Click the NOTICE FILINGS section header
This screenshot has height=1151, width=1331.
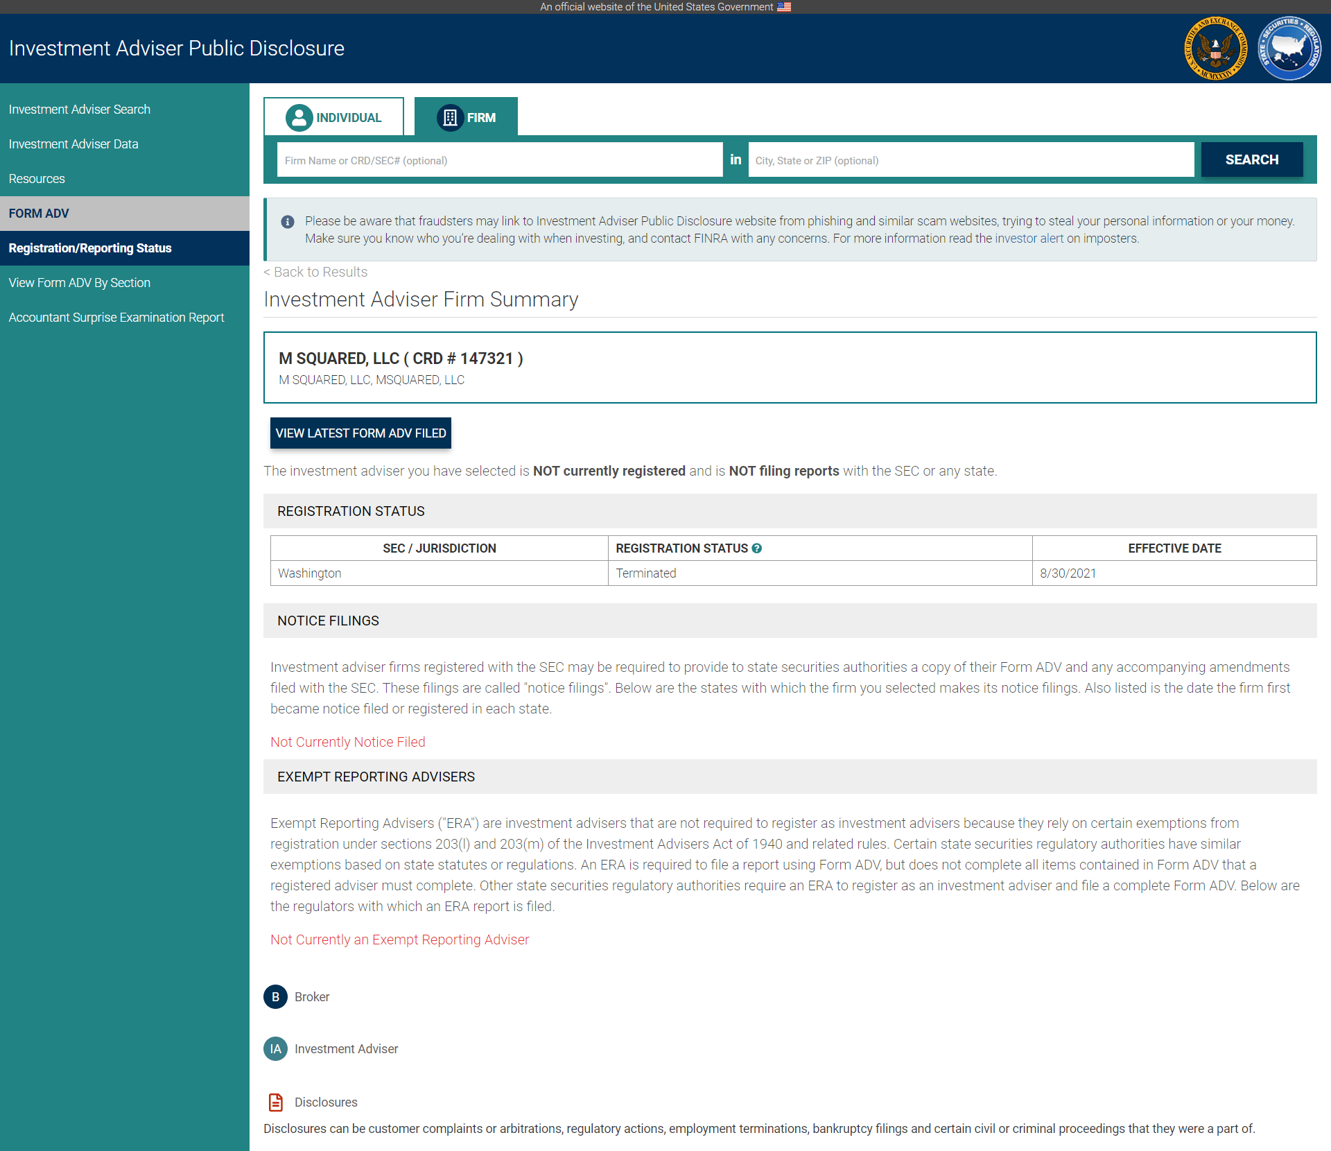[x=790, y=621]
